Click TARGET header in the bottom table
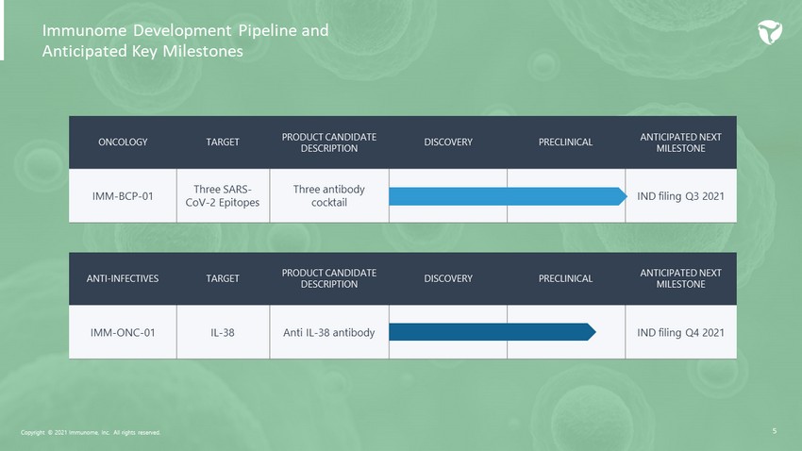The image size is (802, 451). tap(223, 278)
